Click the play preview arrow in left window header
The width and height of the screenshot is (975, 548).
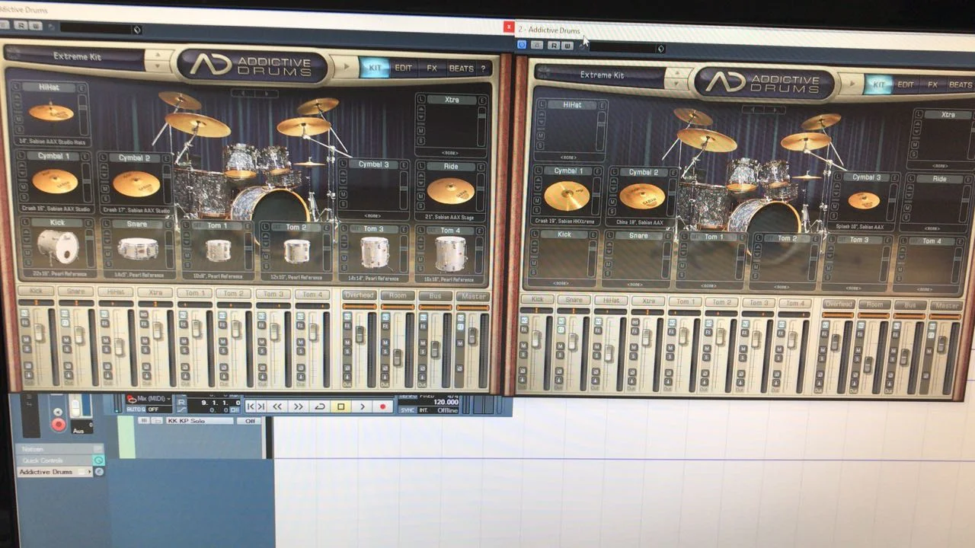tap(347, 67)
